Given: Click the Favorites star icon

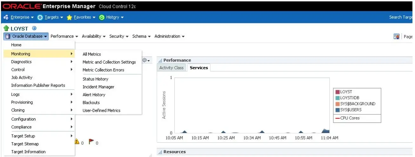Looking at the screenshot, I should coord(70,17).
